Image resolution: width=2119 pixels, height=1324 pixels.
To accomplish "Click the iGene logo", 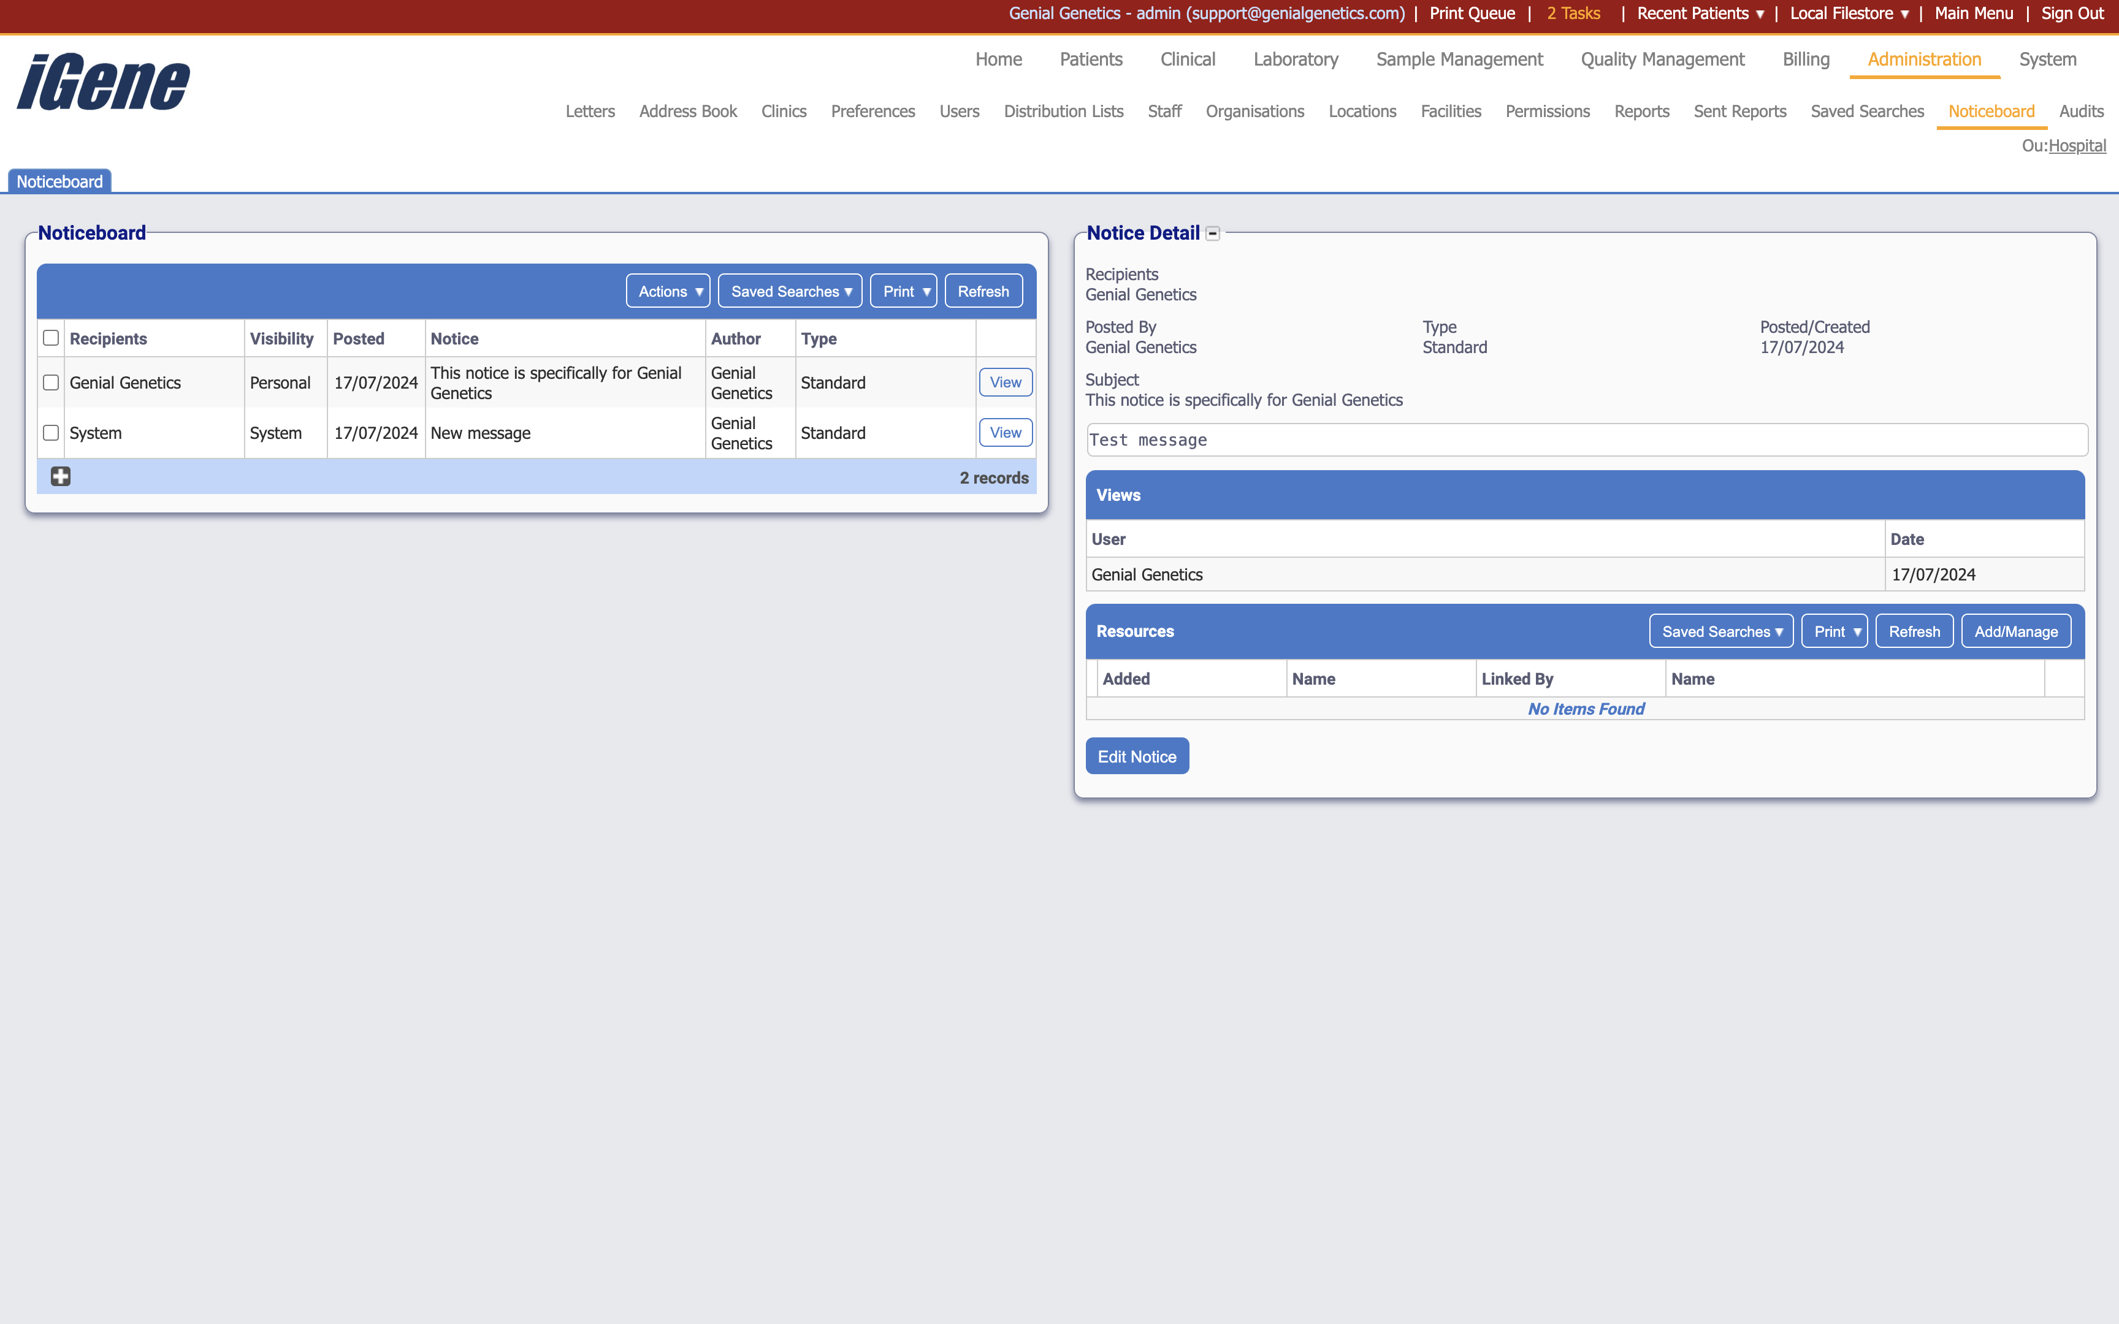I will [104, 82].
